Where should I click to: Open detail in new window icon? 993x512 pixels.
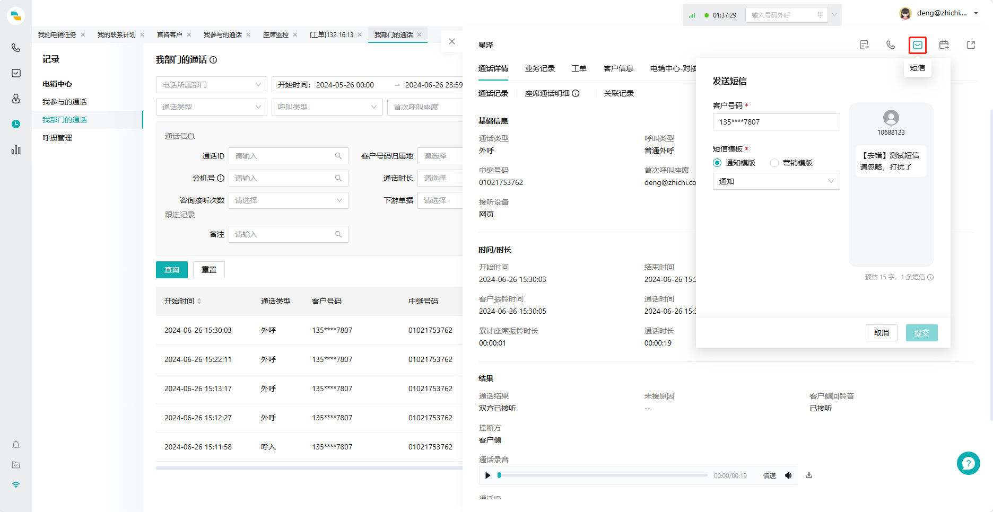click(x=971, y=45)
